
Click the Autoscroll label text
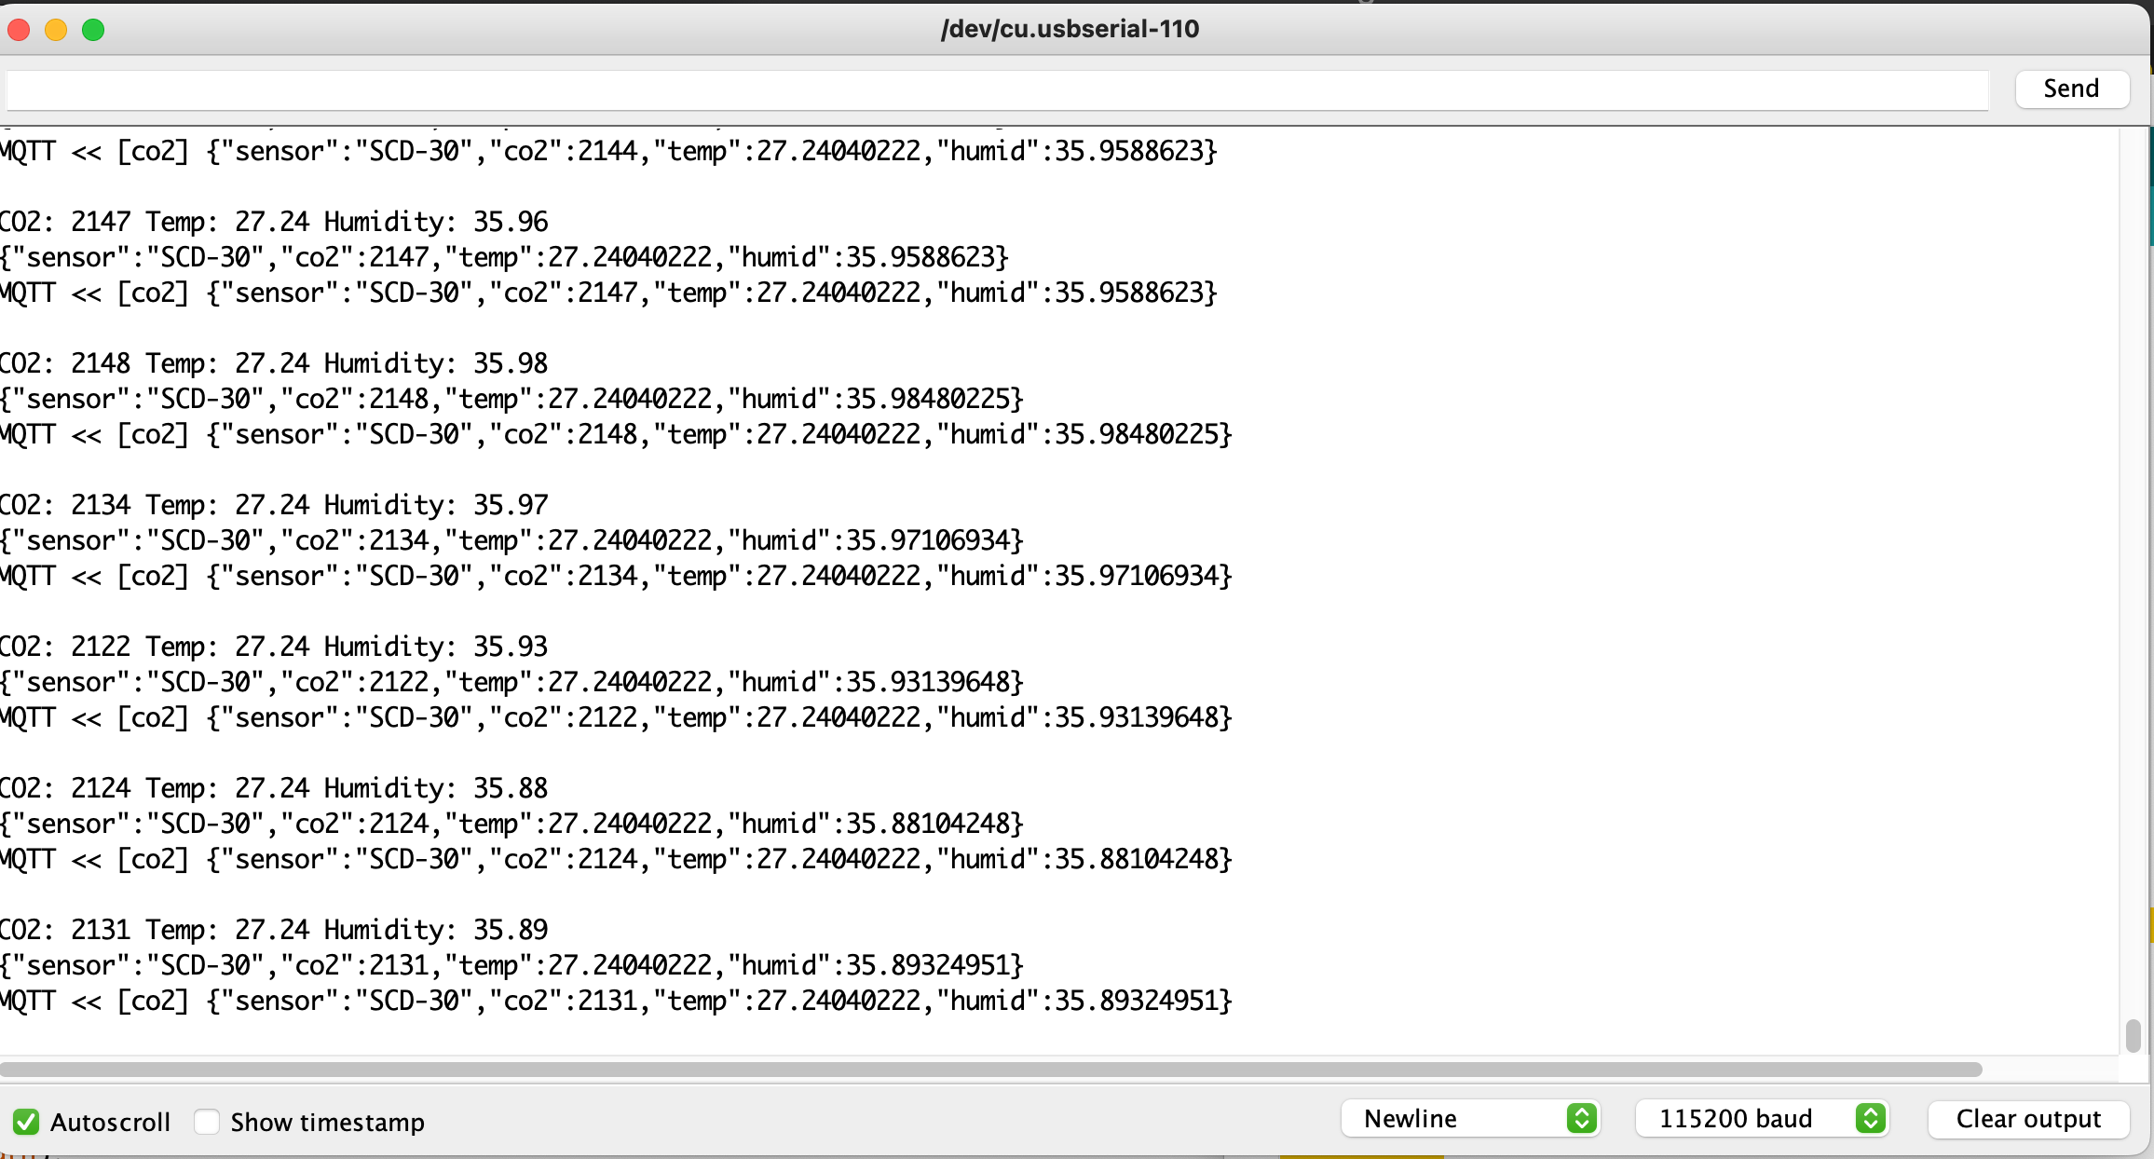110,1122
